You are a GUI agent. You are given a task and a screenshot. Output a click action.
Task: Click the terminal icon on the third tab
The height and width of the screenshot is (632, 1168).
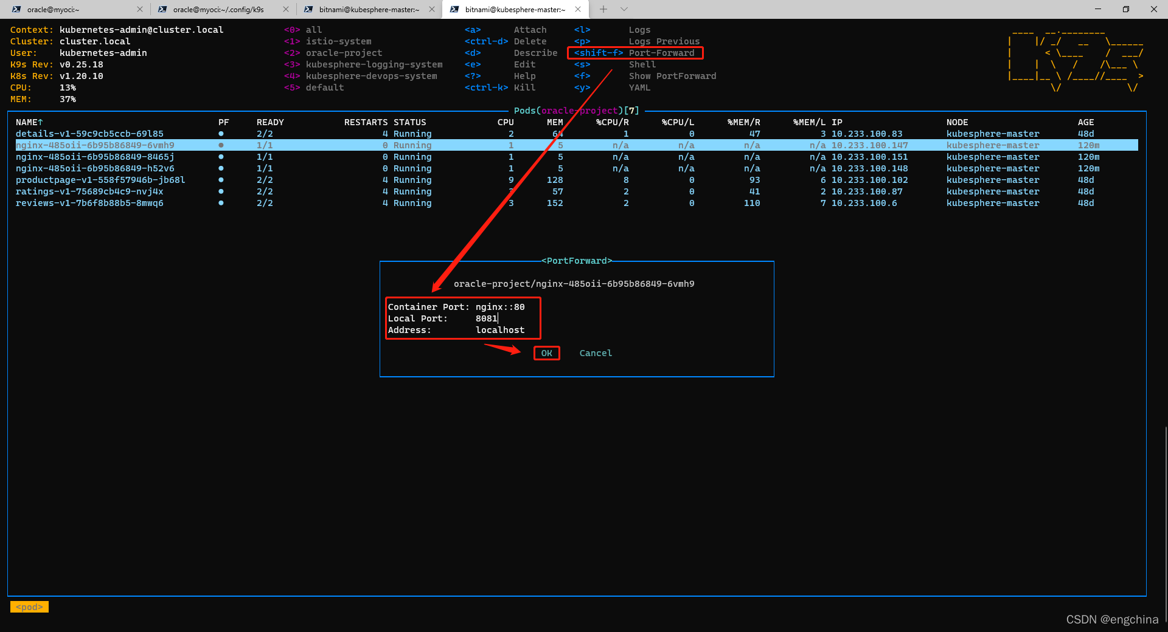308,9
